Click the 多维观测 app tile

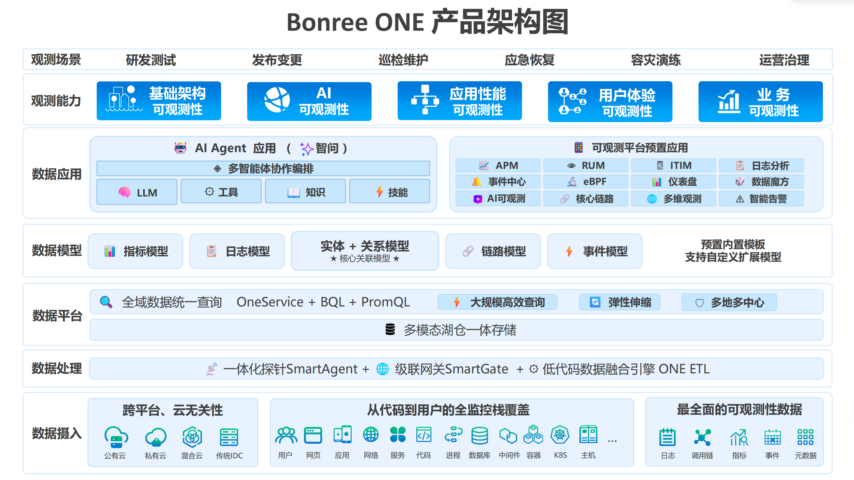(674, 199)
